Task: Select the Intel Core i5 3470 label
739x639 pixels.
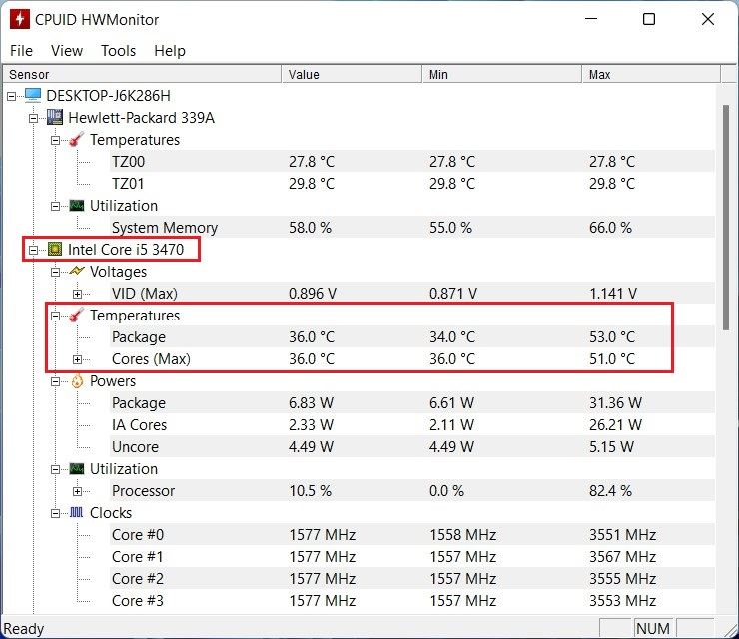Action: (126, 249)
